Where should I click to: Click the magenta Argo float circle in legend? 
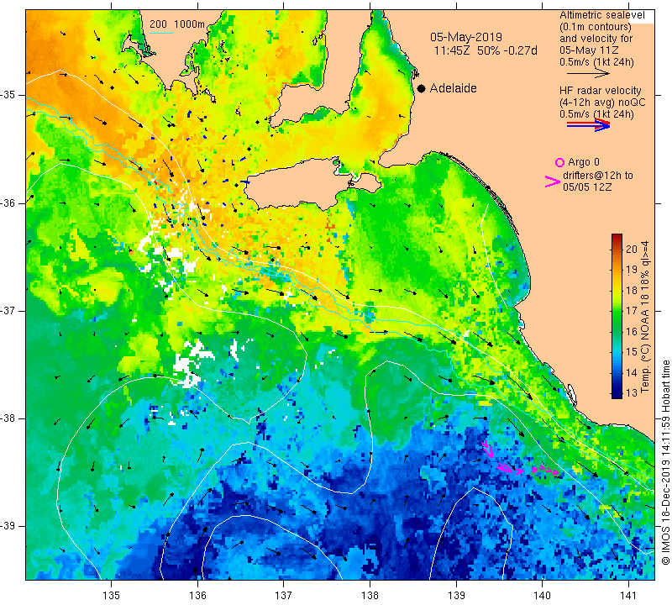click(x=559, y=162)
